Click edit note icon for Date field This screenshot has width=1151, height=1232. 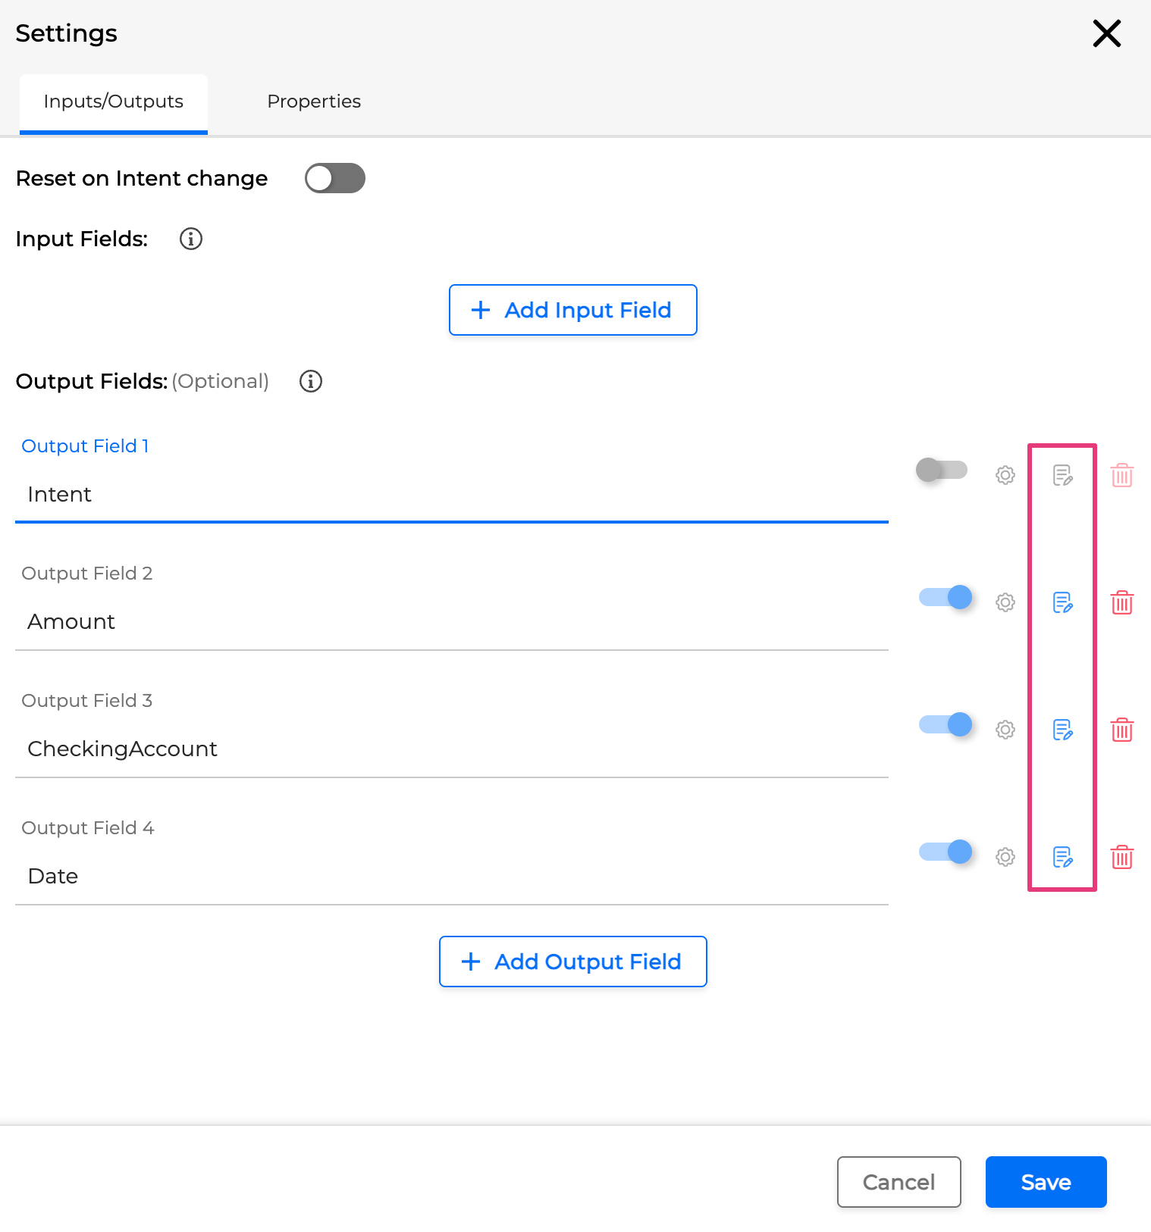click(x=1062, y=857)
